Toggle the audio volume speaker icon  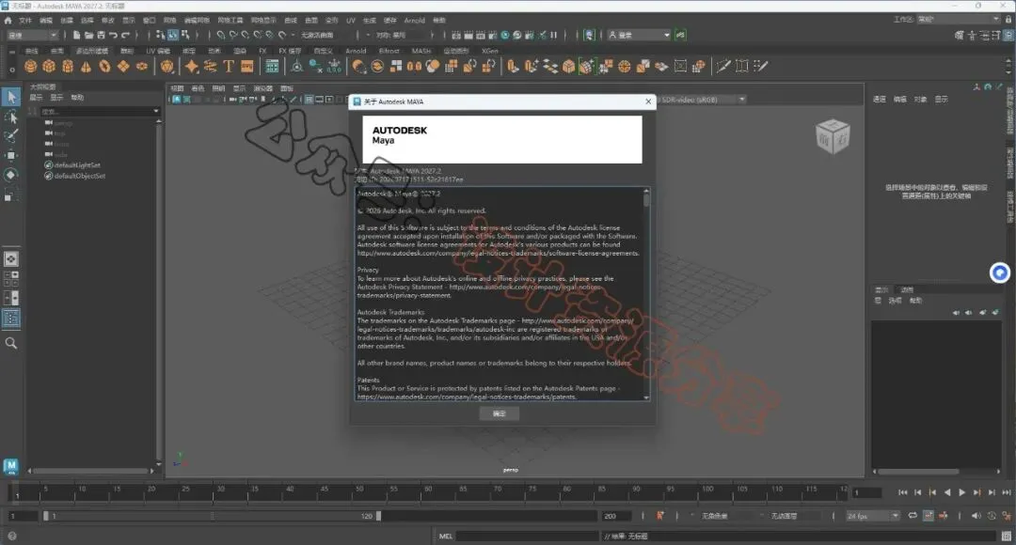click(976, 516)
